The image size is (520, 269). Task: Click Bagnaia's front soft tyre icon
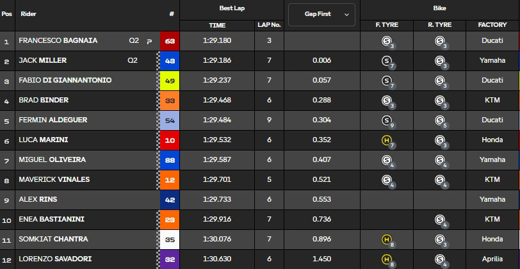[387, 42]
